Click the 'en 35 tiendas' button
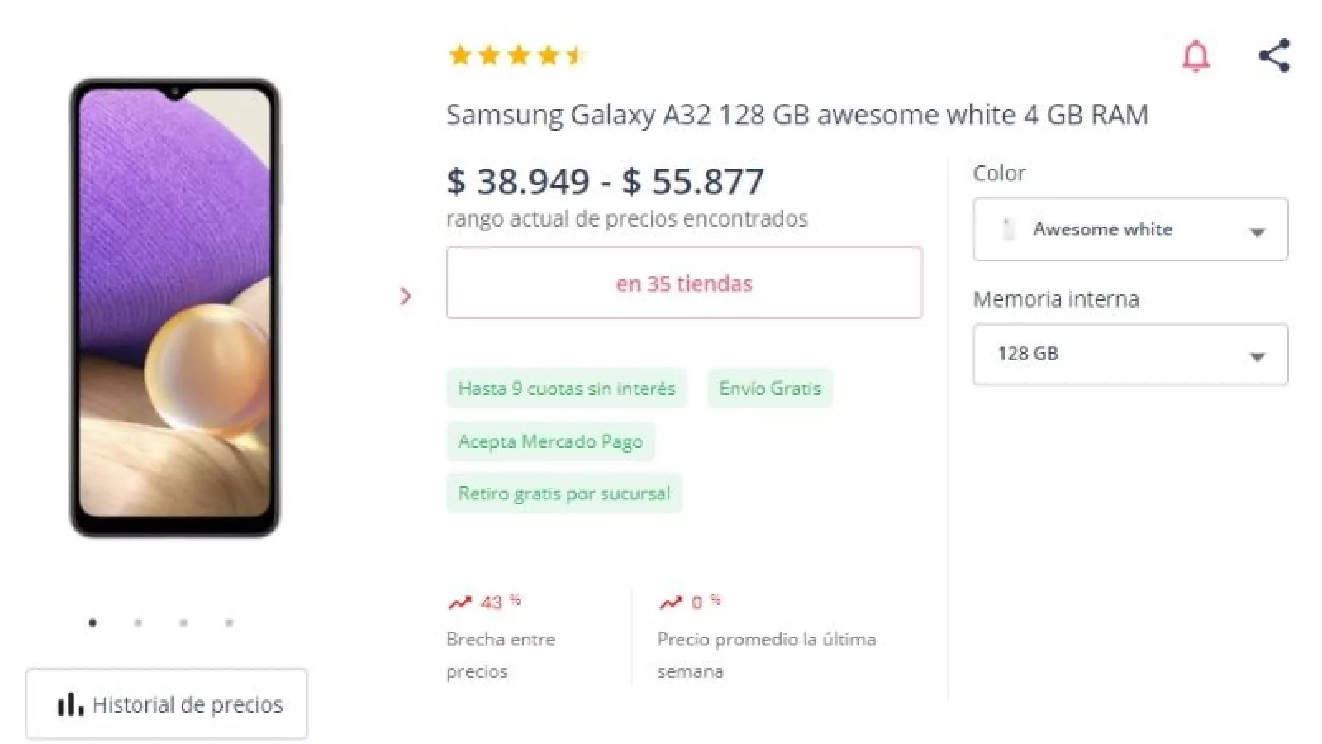The width and height of the screenshot is (1322, 744). click(683, 283)
